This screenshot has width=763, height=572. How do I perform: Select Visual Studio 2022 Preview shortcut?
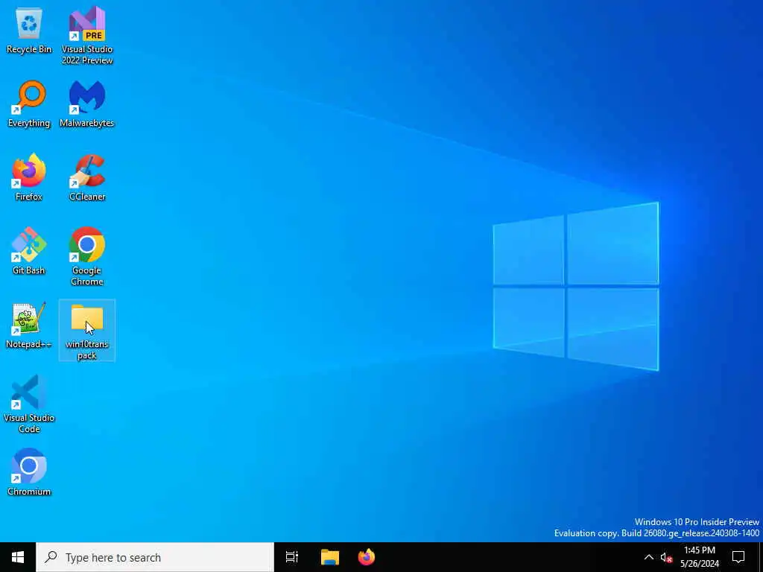(x=87, y=35)
